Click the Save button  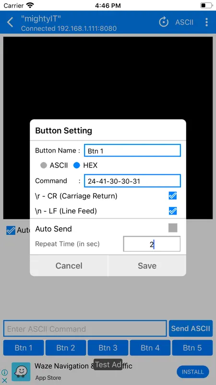[x=147, y=266]
